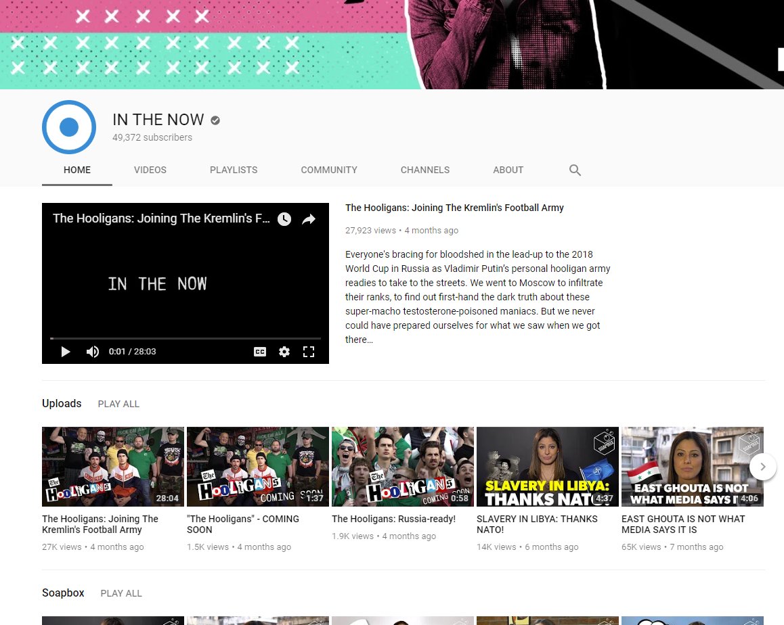Click the IN THE NOW channel name
Screen dimensions: 784x625
pos(158,120)
